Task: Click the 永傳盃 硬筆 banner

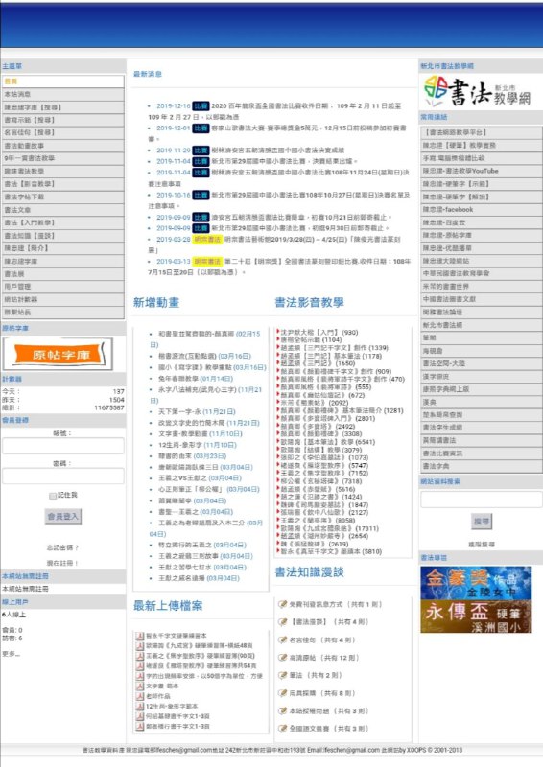Action: point(476,616)
